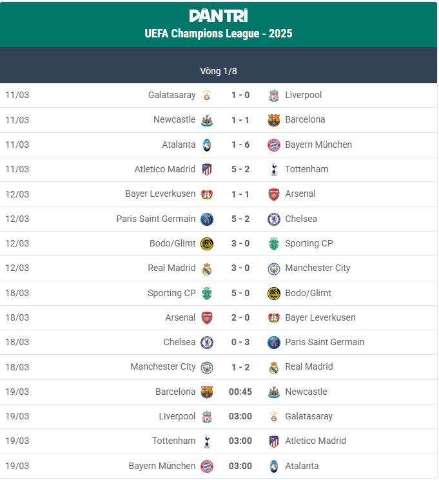Click Chelsea crest in the 0 - 3 match

click(x=207, y=343)
